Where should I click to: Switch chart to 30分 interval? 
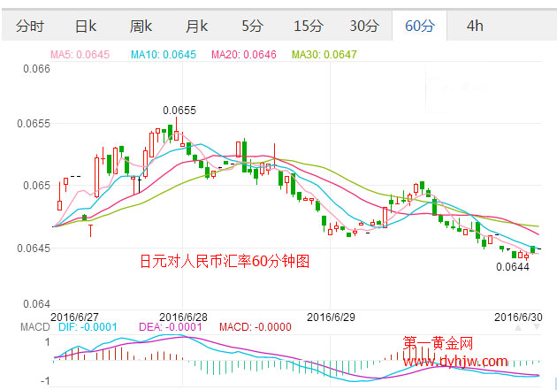tap(363, 26)
